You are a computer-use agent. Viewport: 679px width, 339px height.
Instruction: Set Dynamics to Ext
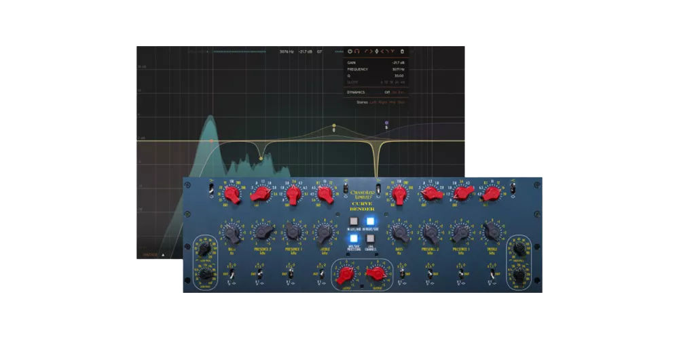coord(401,92)
